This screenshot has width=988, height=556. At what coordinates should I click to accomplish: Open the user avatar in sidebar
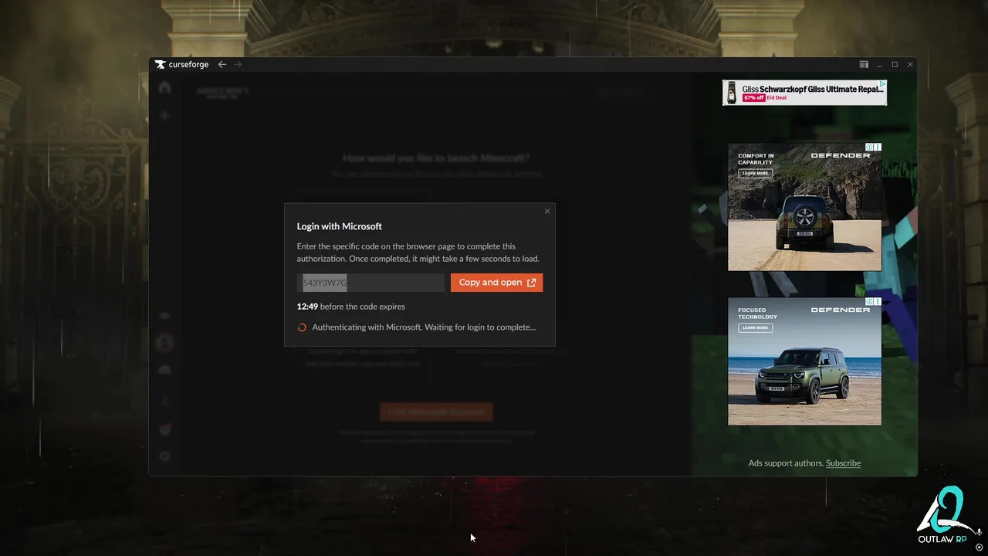click(164, 342)
